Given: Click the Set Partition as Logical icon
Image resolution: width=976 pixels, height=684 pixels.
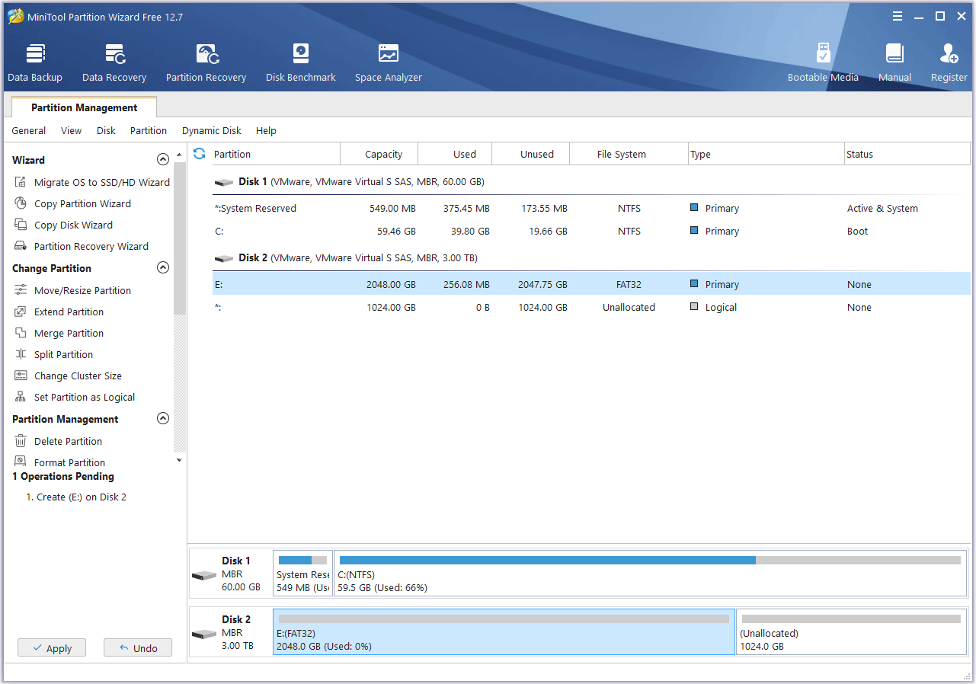Looking at the screenshot, I should (x=21, y=397).
